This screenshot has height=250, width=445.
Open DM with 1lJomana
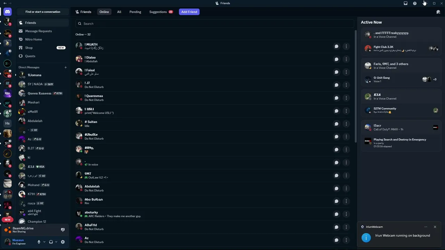[43, 75]
